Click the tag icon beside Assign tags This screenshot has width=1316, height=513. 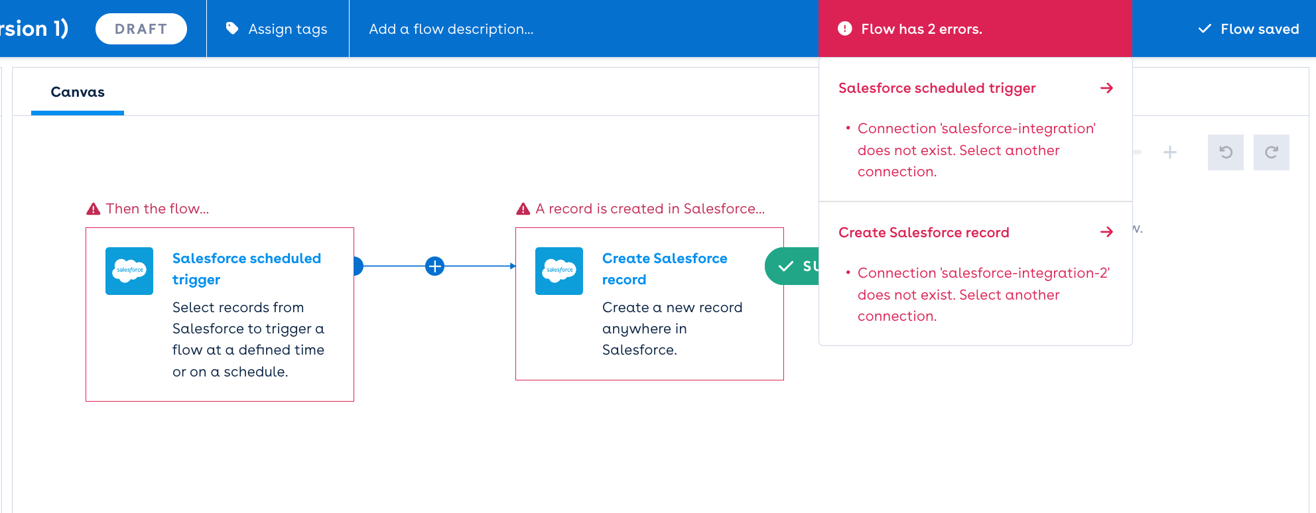tap(232, 28)
